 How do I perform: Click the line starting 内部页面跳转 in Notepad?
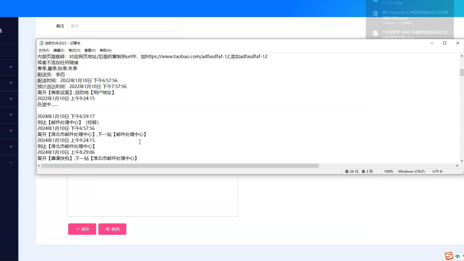tap(152, 56)
